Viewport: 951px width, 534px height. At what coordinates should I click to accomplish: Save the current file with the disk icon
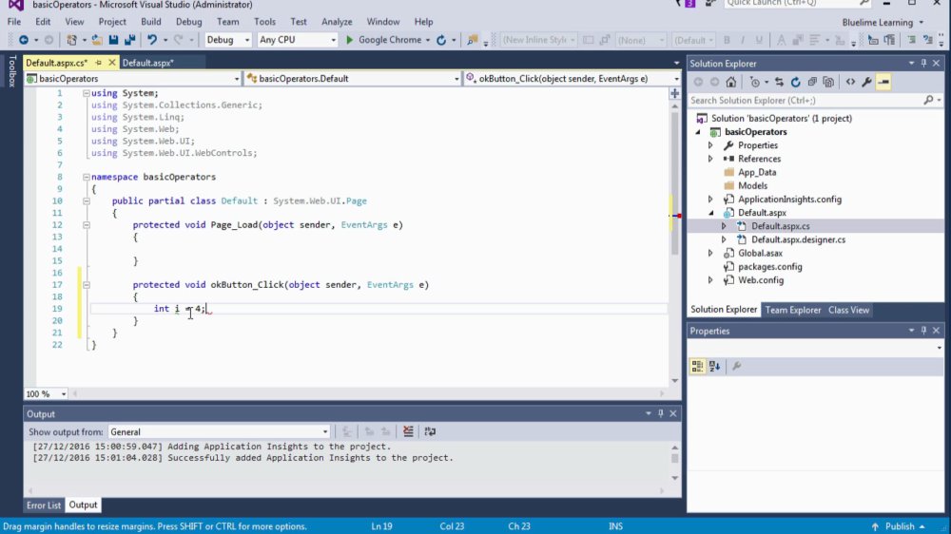click(x=113, y=40)
